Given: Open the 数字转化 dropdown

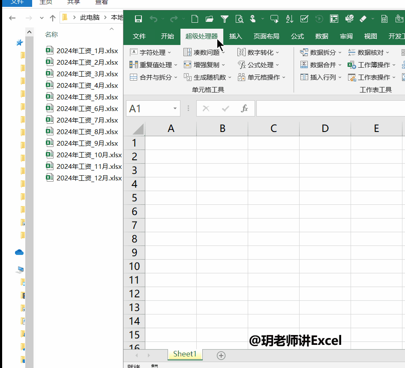Looking at the screenshot, I should click(258, 52).
